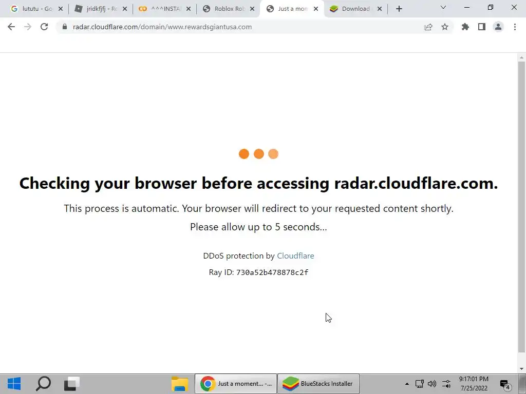Open a new browser tab

click(x=399, y=9)
